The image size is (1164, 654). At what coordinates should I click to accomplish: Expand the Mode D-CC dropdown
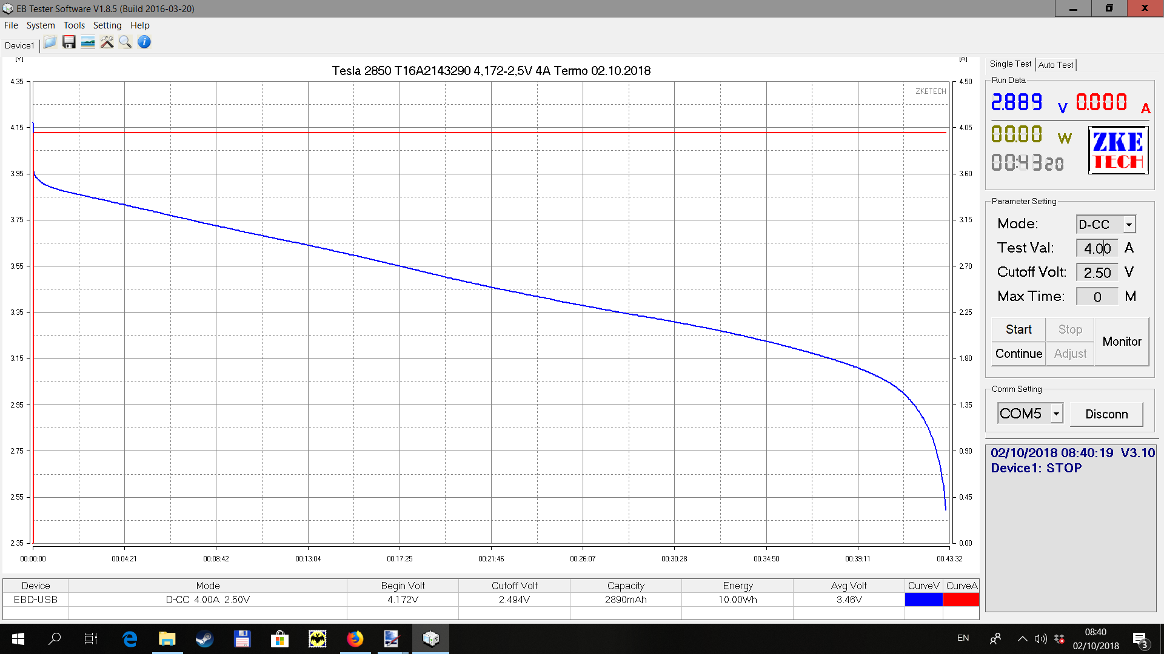[1129, 225]
